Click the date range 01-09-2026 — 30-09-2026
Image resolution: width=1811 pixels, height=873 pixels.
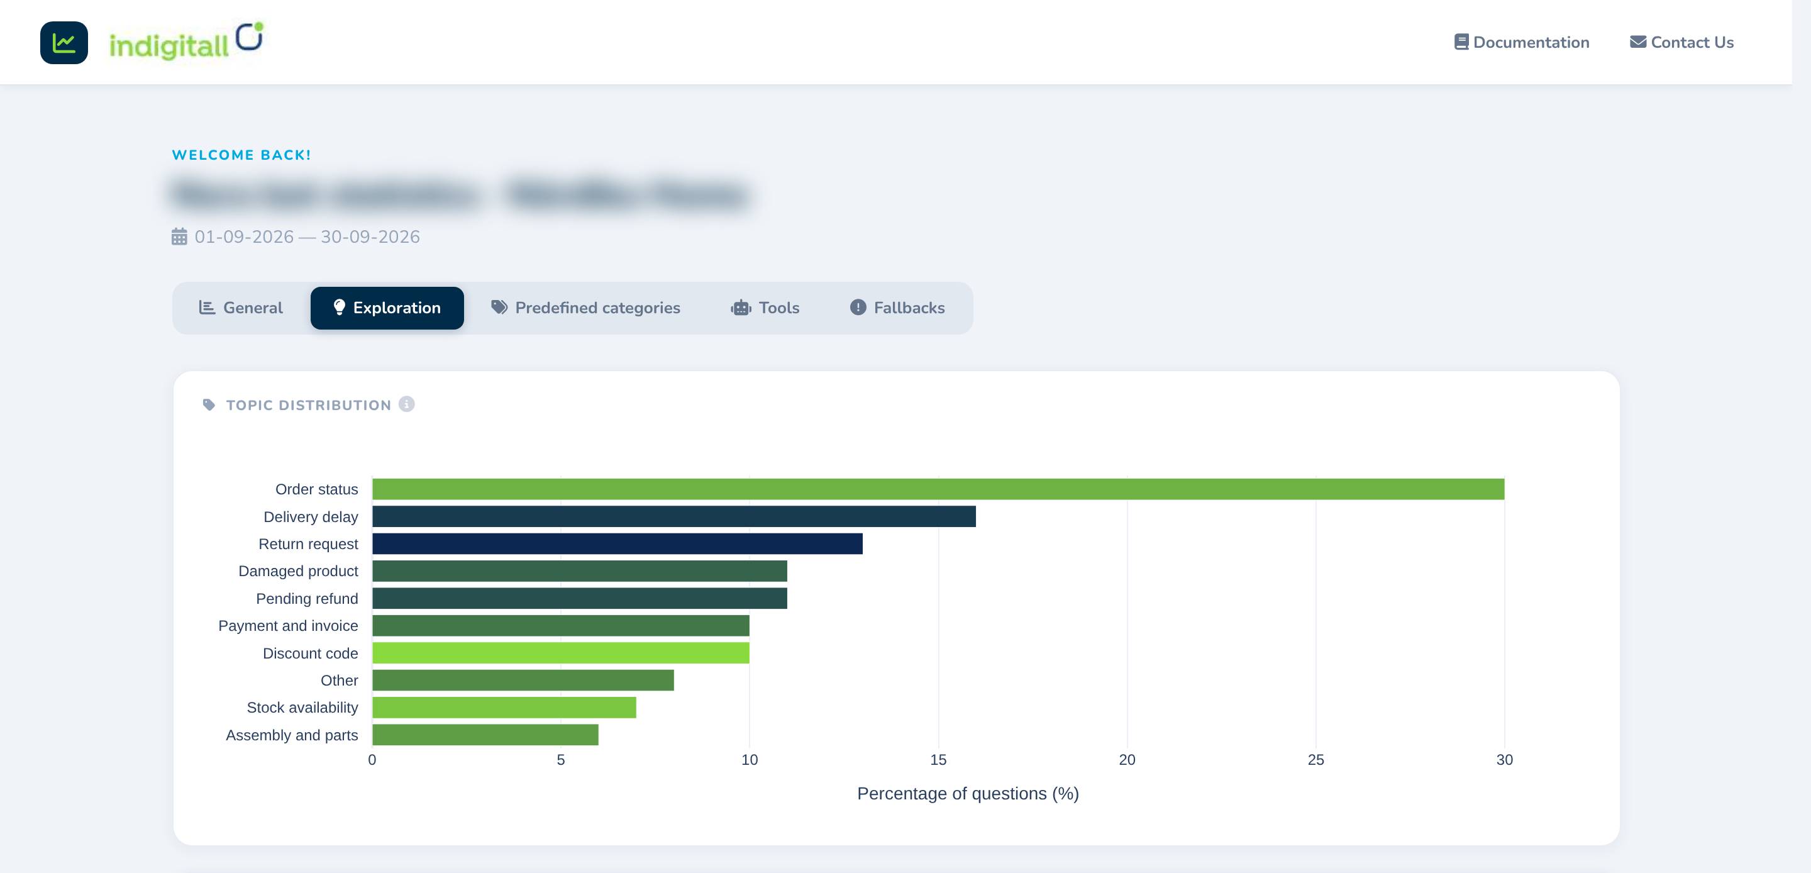click(x=307, y=236)
